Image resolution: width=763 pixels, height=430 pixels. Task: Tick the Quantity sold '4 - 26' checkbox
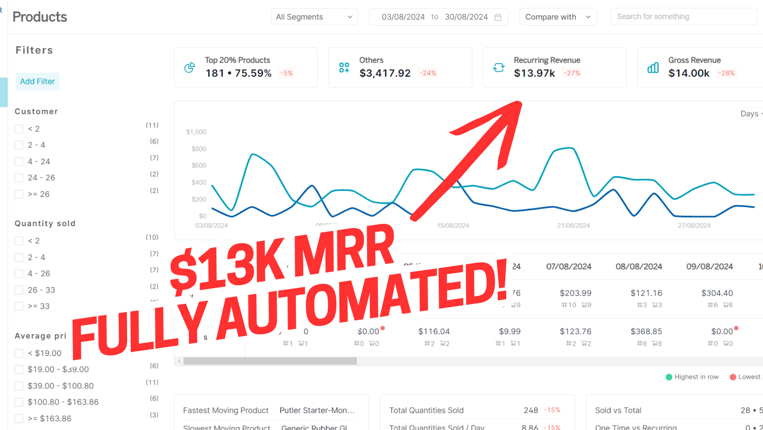point(19,274)
